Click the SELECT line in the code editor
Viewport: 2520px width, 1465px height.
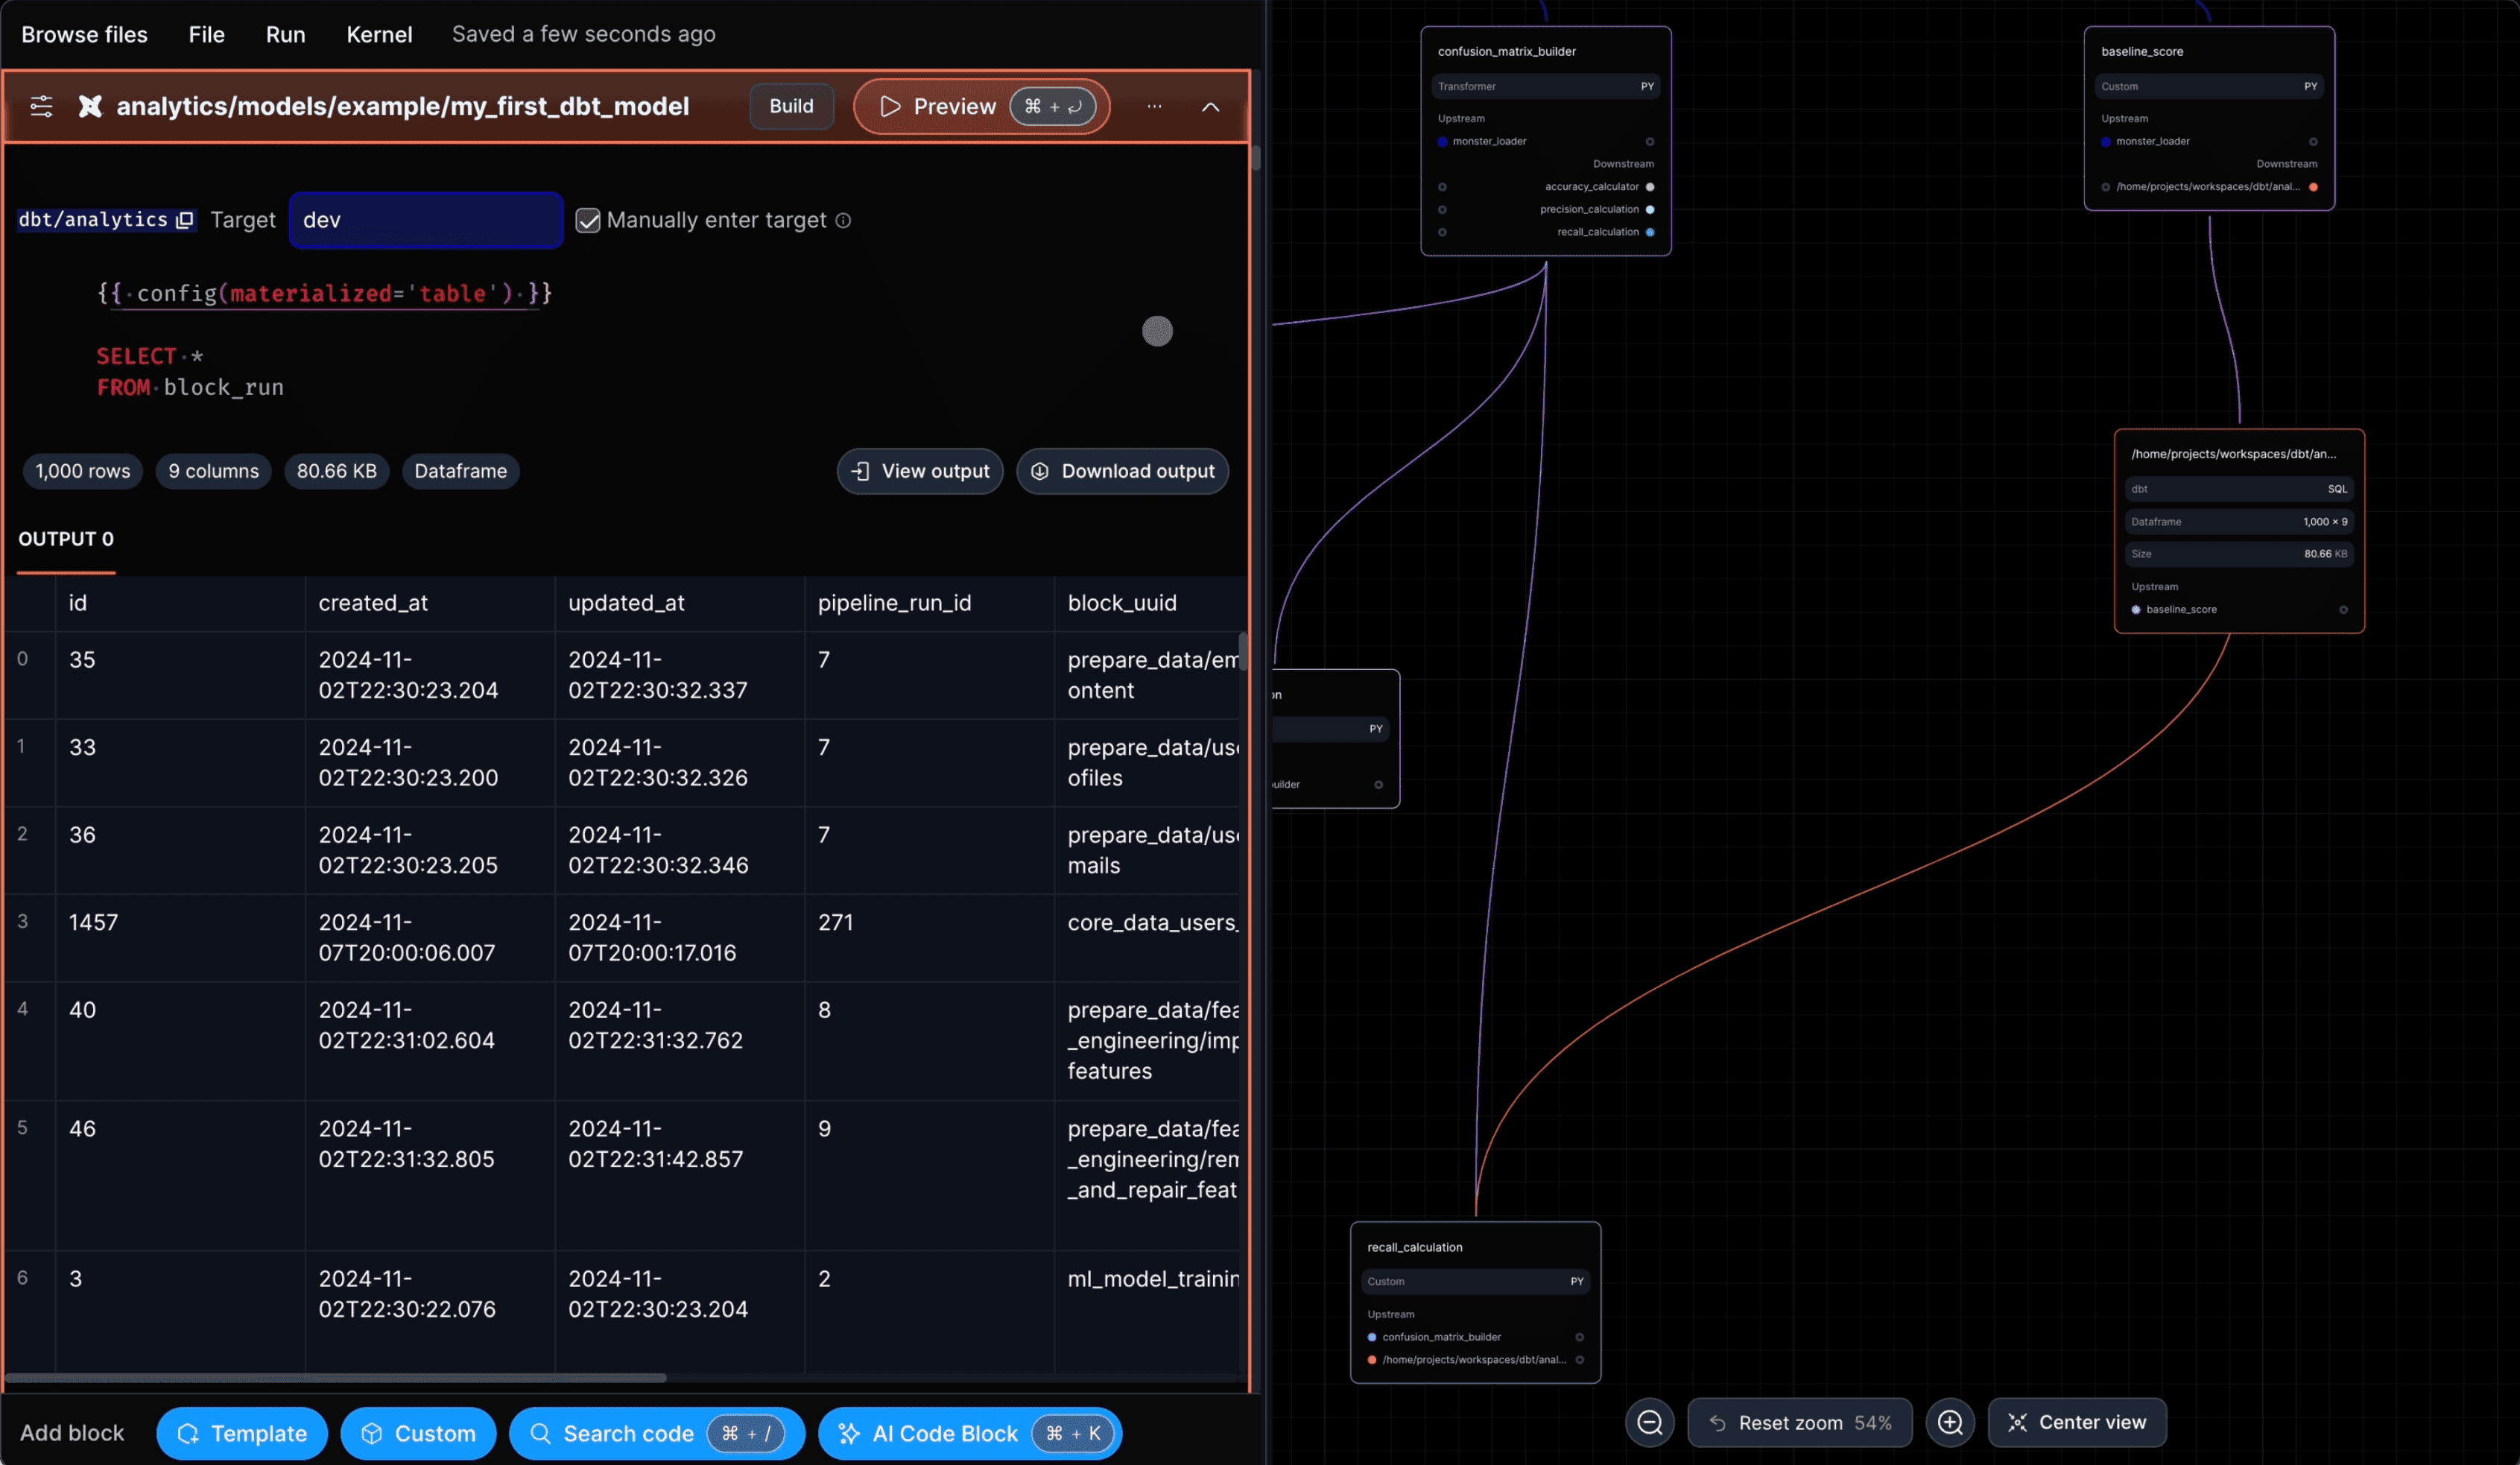tap(150, 356)
